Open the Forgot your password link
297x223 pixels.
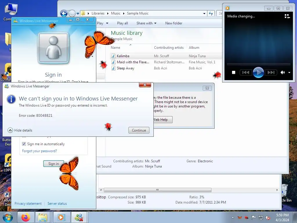click(39, 151)
